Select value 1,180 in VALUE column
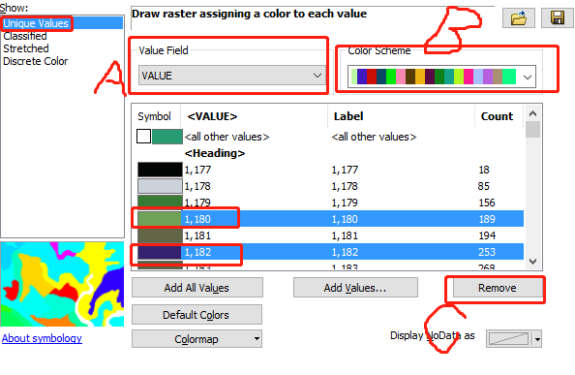 [197, 219]
